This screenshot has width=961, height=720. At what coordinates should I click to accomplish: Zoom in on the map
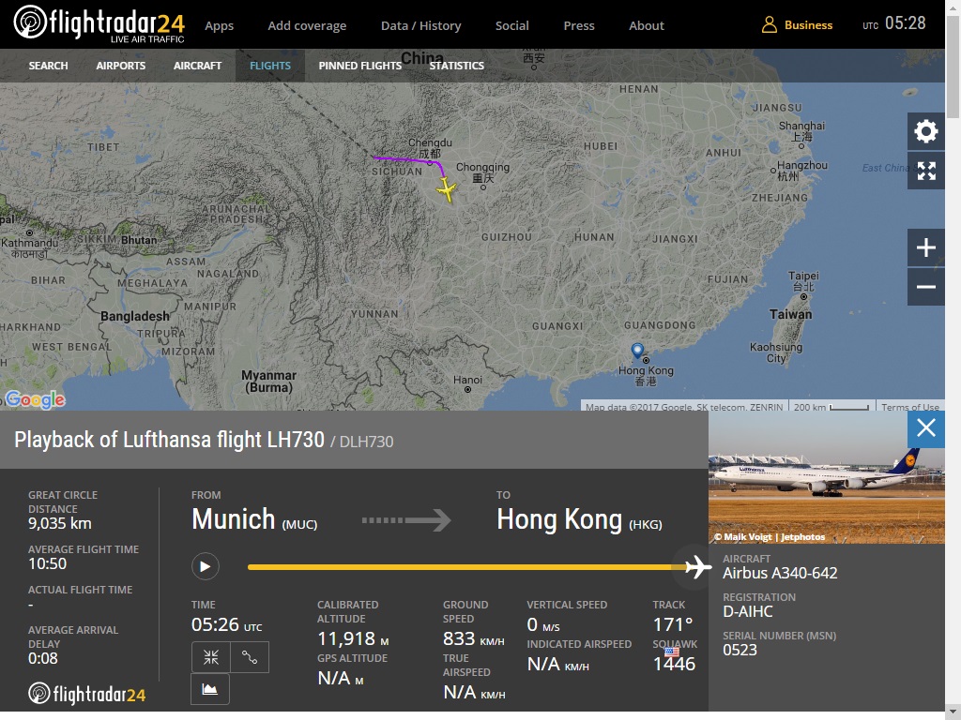click(925, 248)
